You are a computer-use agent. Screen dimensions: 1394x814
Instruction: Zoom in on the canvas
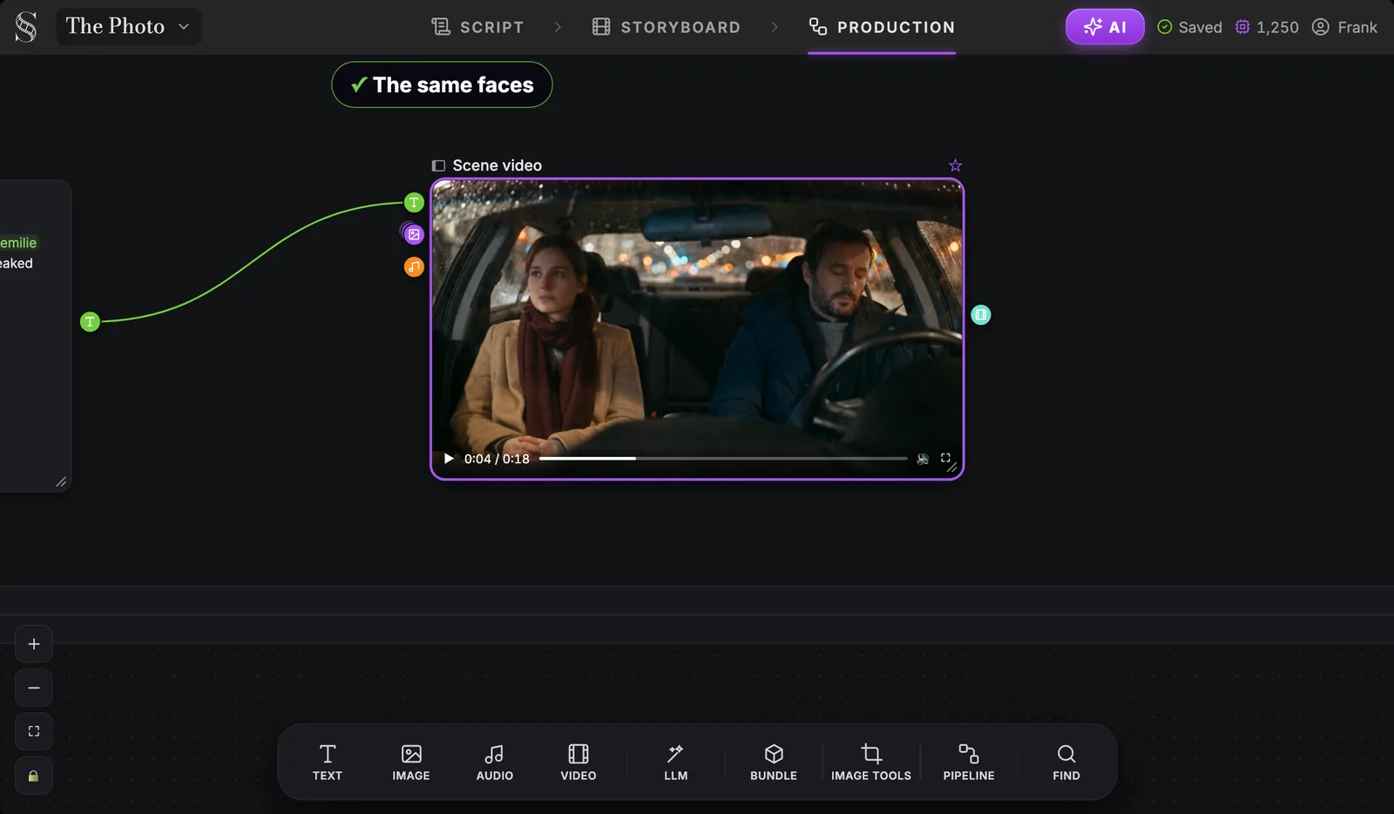(x=34, y=644)
